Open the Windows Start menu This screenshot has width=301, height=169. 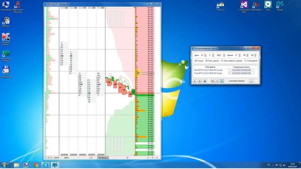coord(4,165)
